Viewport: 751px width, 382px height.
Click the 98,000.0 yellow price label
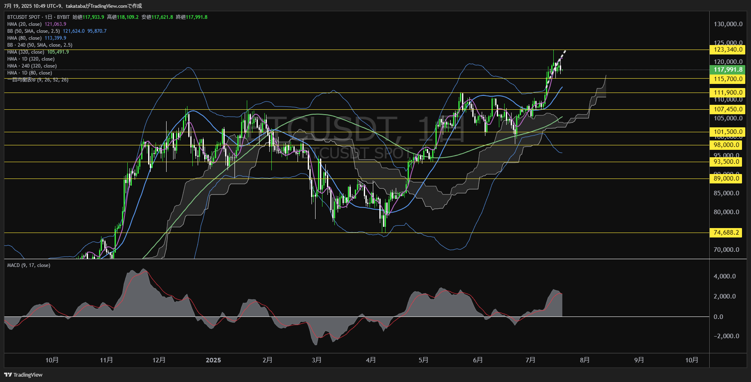click(x=726, y=145)
